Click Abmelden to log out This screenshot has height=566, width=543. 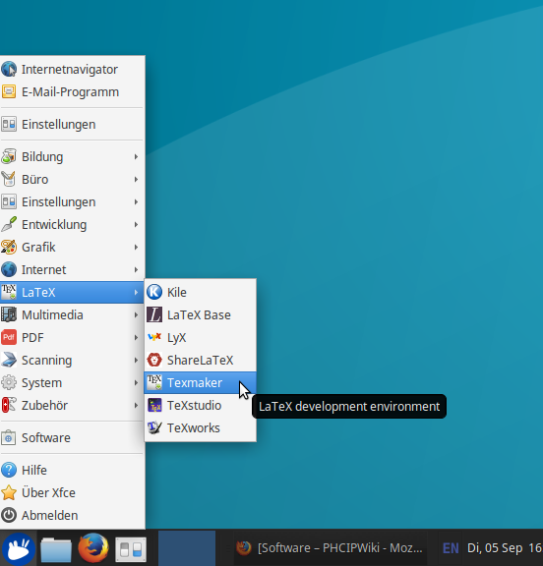point(72,515)
